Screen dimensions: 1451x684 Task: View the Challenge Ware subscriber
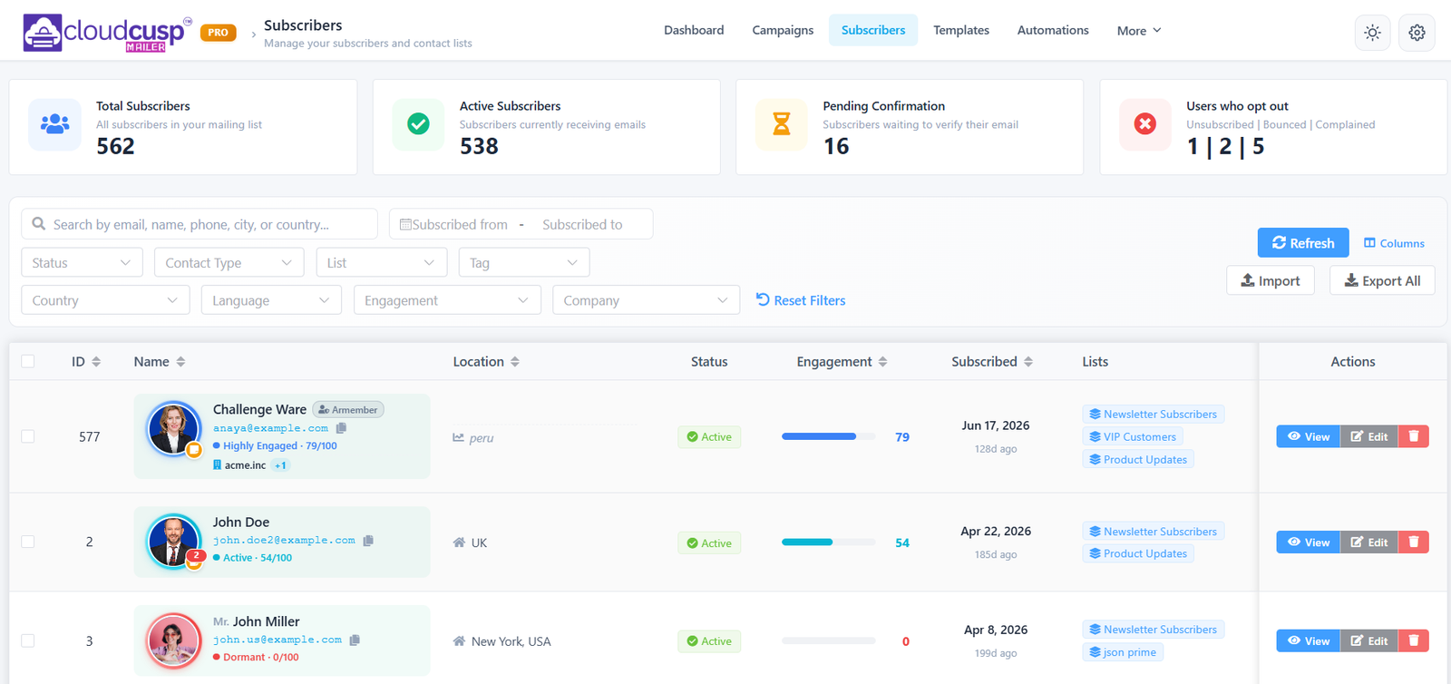[x=1308, y=436]
